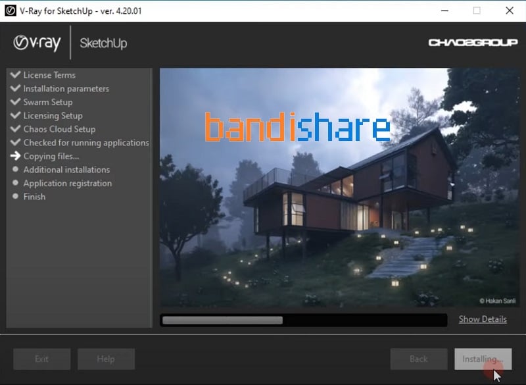
Task: Select the Application registration step
Action: coord(68,183)
